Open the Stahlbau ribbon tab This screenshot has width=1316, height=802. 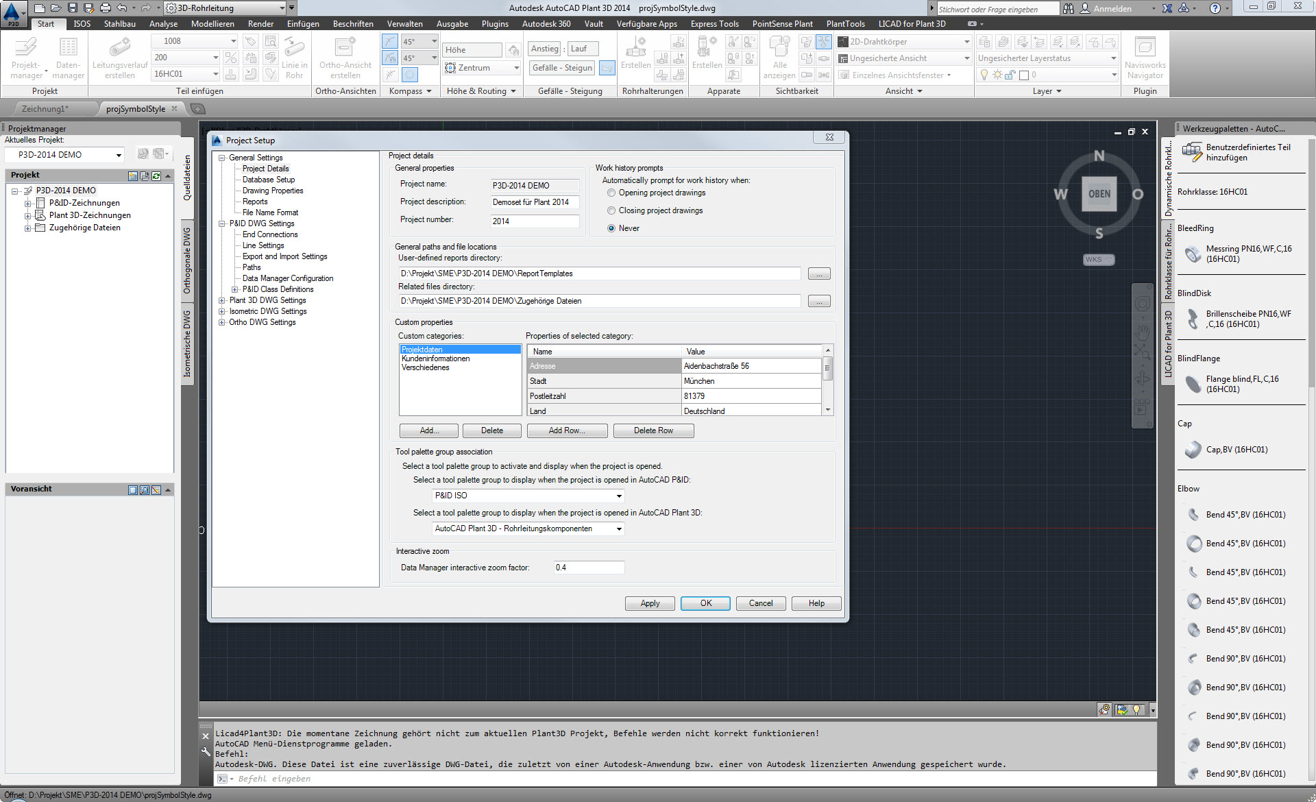point(119,24)
